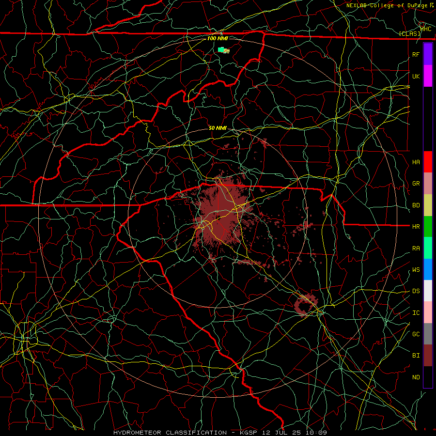The image size is (436, 436).
Task: Click the light pink IC legend swatch
Action: (428, 312)
